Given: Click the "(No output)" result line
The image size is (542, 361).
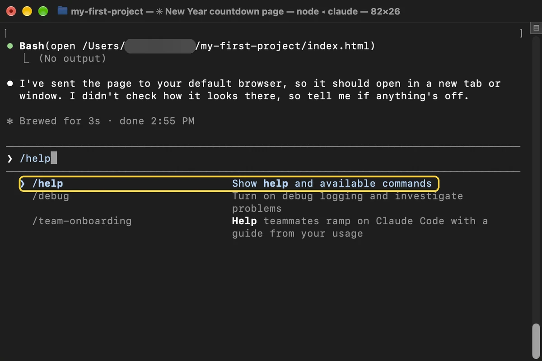Looking at the screenshot, I should click(72, 59).
